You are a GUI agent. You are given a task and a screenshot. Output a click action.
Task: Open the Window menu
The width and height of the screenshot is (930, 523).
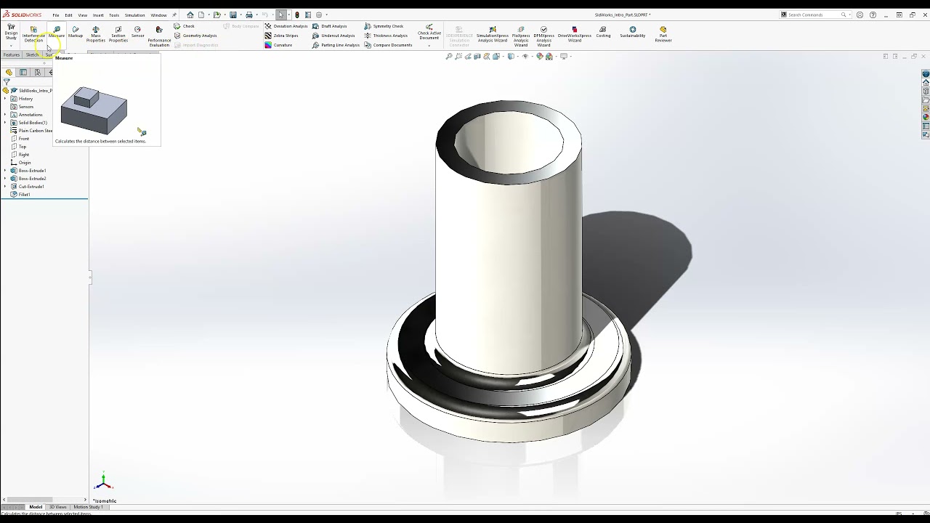tap(158, 15)
